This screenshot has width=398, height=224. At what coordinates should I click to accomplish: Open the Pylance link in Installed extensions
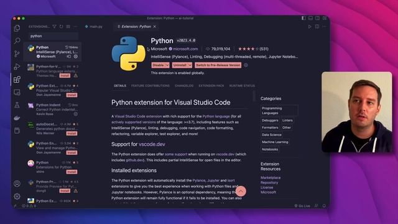(x=199, y=180)
